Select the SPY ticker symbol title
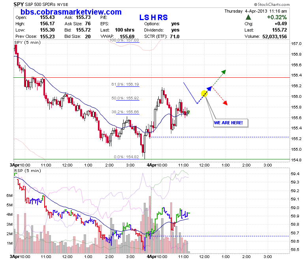The width and height of the screenshot is (308, 260). [x=19, y=4]
